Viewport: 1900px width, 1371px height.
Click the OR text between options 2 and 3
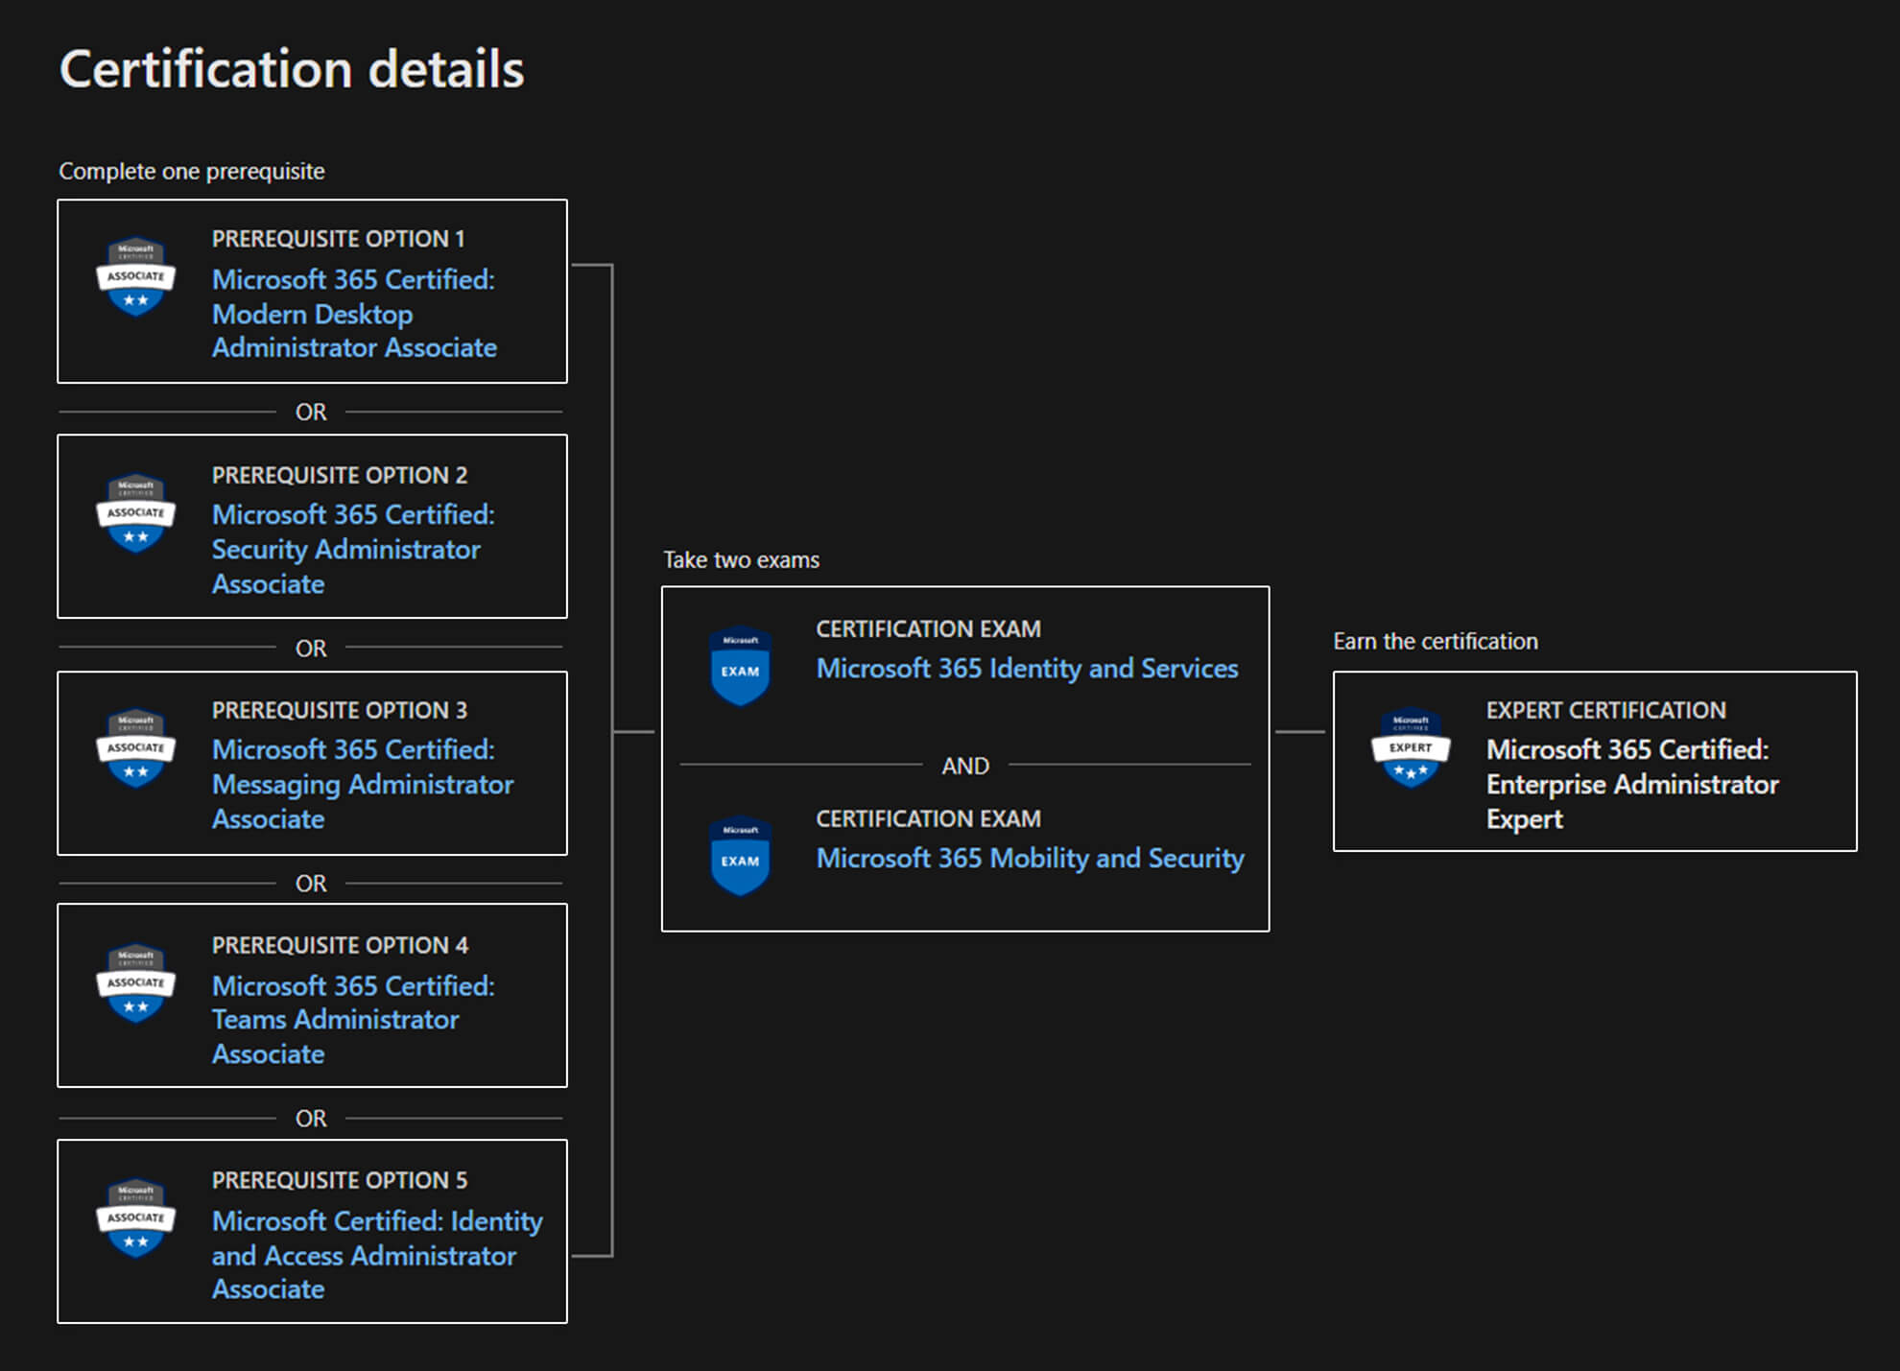point(311,649)
